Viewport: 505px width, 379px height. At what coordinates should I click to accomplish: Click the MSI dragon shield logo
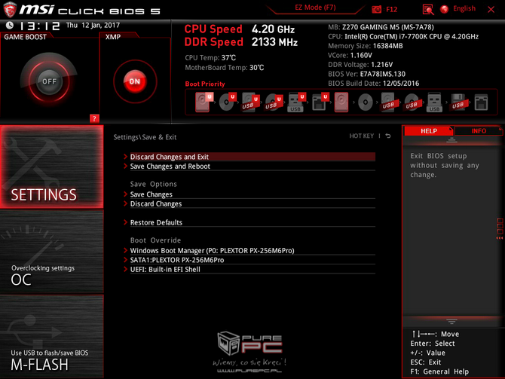(x=10, y=10)
